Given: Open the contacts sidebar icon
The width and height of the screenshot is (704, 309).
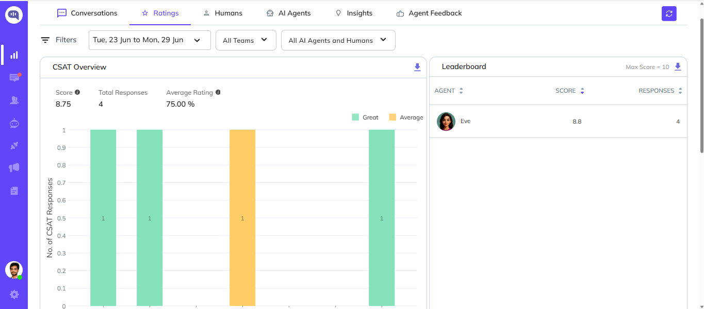Looking at the screenshot, I should click(x=14, y=100).
